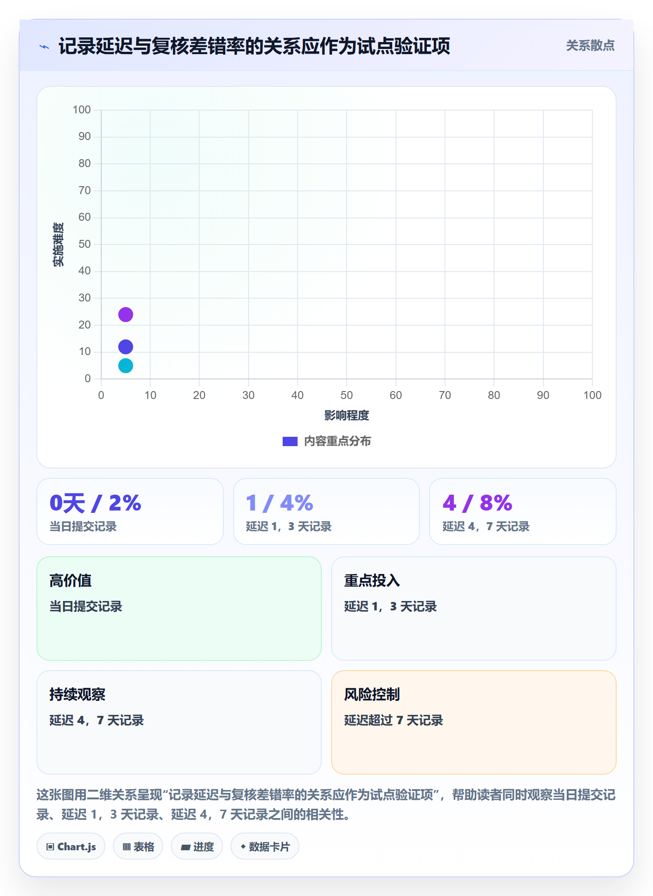Select the 1 / 4% stat card

(x=326, y=511)
